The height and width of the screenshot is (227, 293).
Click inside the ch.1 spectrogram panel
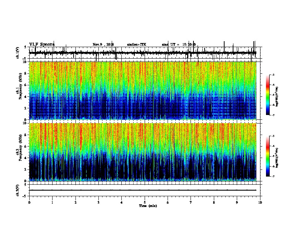coord(143,91)
